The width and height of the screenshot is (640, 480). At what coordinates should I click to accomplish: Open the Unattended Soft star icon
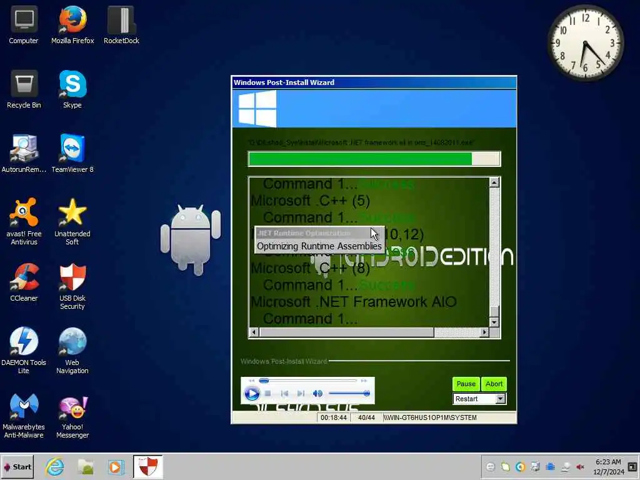click(72, 222)
